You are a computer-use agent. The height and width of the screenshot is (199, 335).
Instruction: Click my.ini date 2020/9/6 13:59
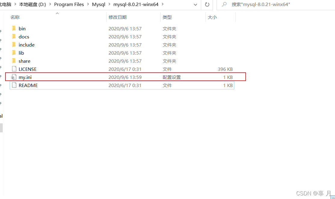pyautogui.click(x=125, y=77)
